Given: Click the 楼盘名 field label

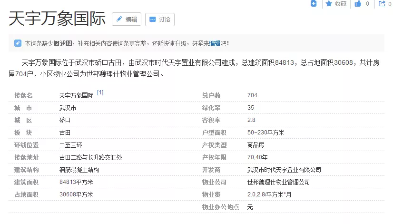Looking at the screenshot, I should point(24,95).
